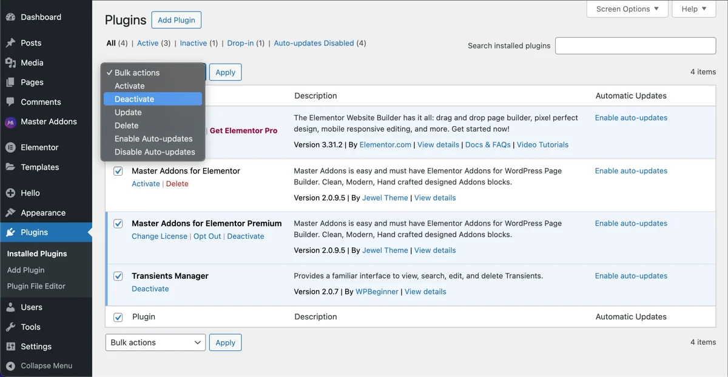This screenshot has width=728, height=377.
Task: Choose Bulk actions option in open dropdown
Action: [153, 73]
